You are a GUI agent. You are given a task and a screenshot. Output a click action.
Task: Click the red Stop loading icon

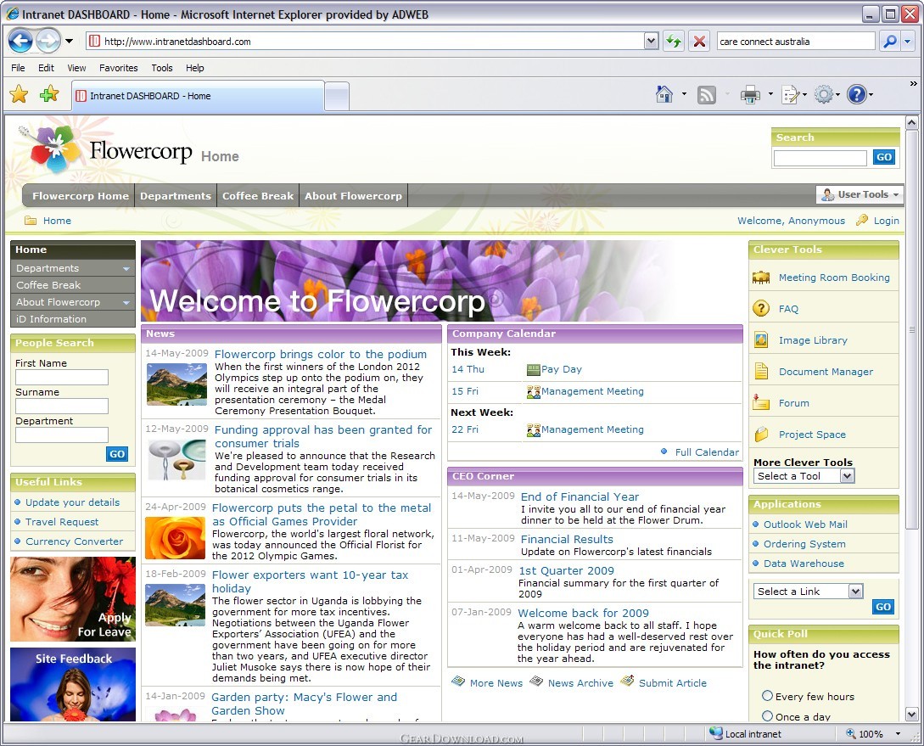pos(699,42)
